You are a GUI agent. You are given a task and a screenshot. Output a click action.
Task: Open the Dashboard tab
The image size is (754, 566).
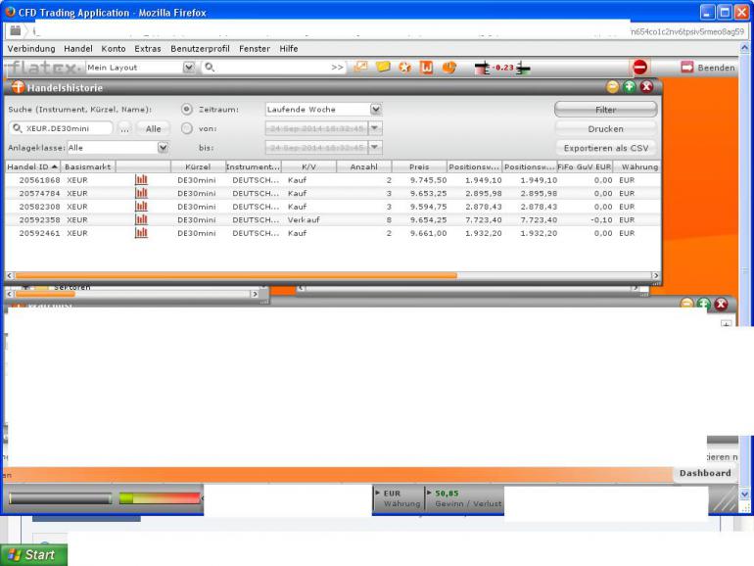(x=705, y=473)
